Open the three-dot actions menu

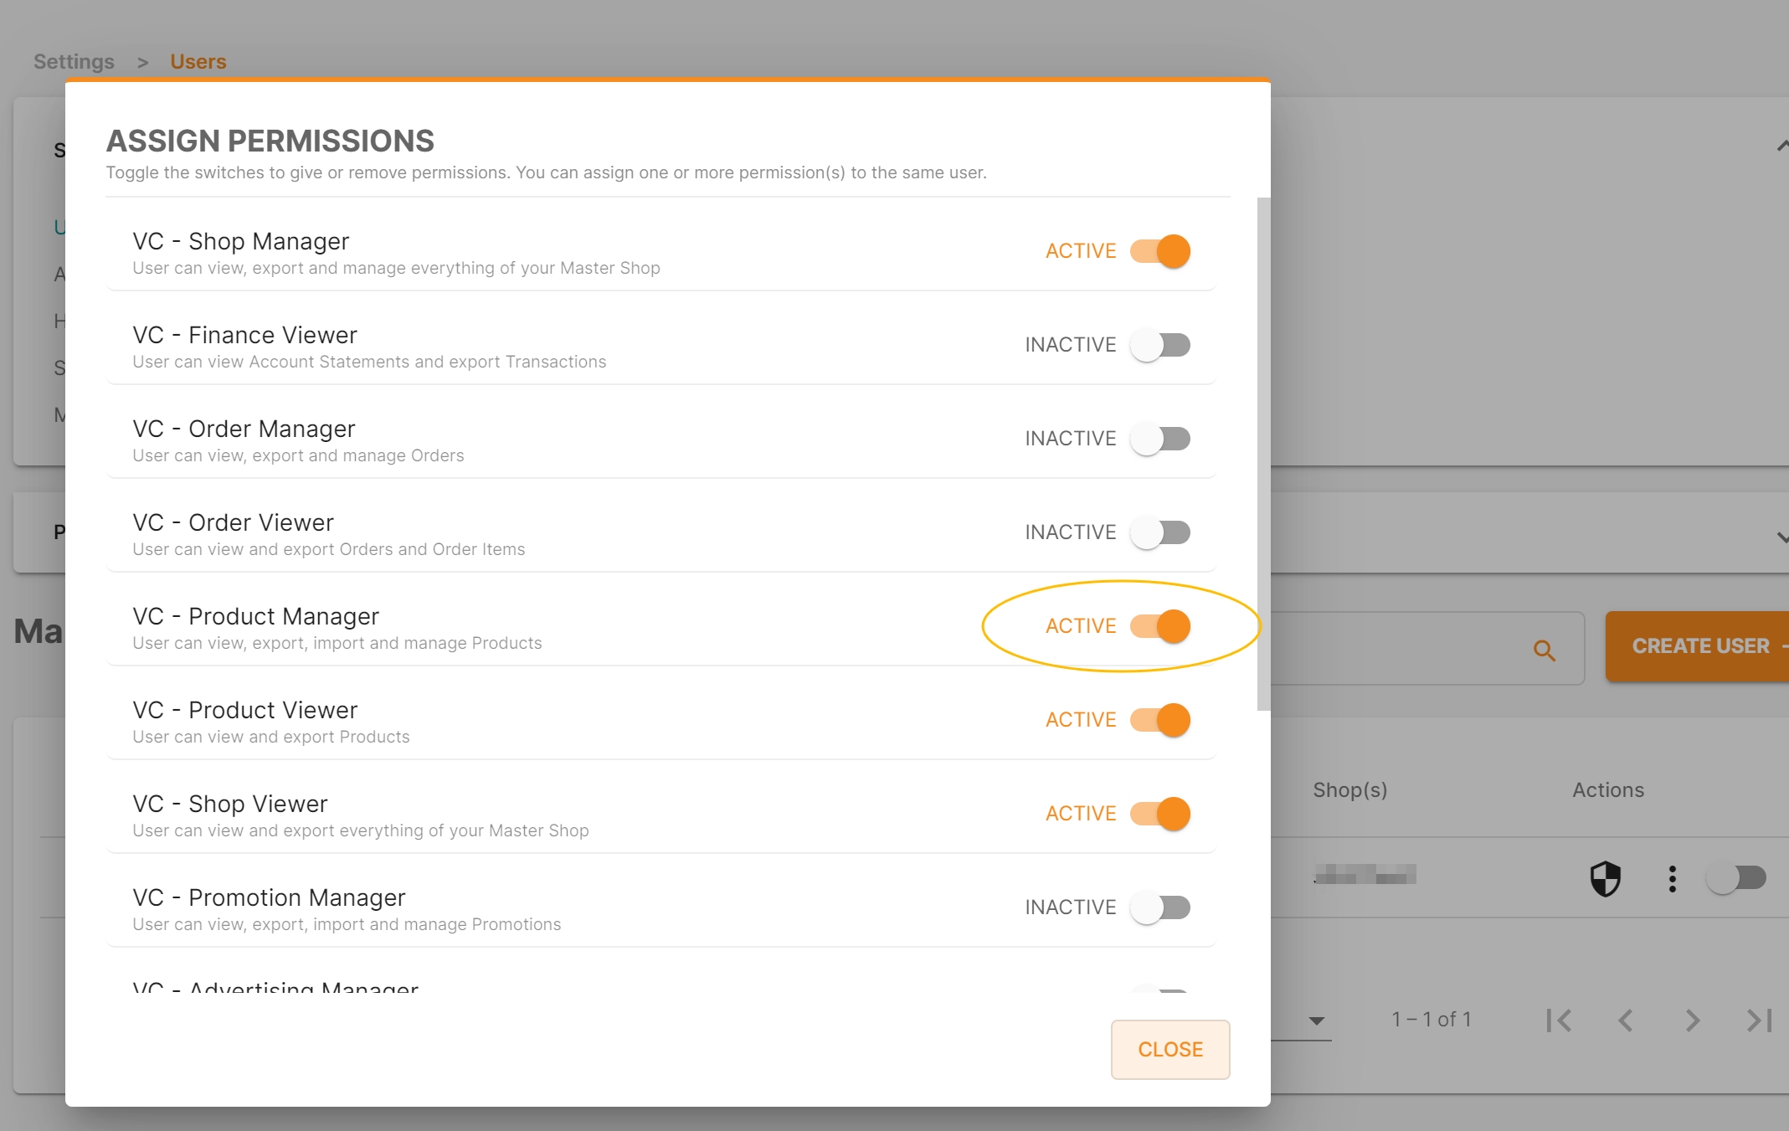(x=1672, y=878)
